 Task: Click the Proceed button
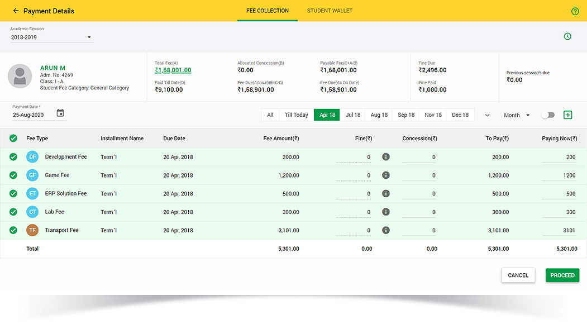point(562,275)
